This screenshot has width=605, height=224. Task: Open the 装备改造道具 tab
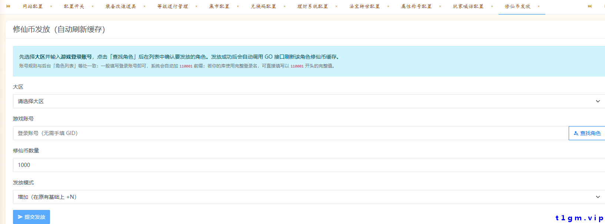pos(121,6)
